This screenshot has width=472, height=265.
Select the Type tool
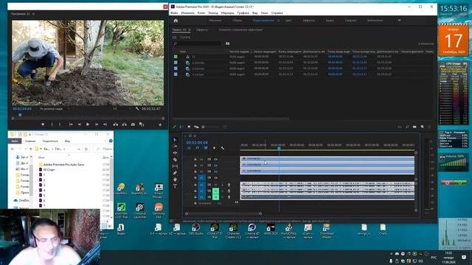coord(176,186)
